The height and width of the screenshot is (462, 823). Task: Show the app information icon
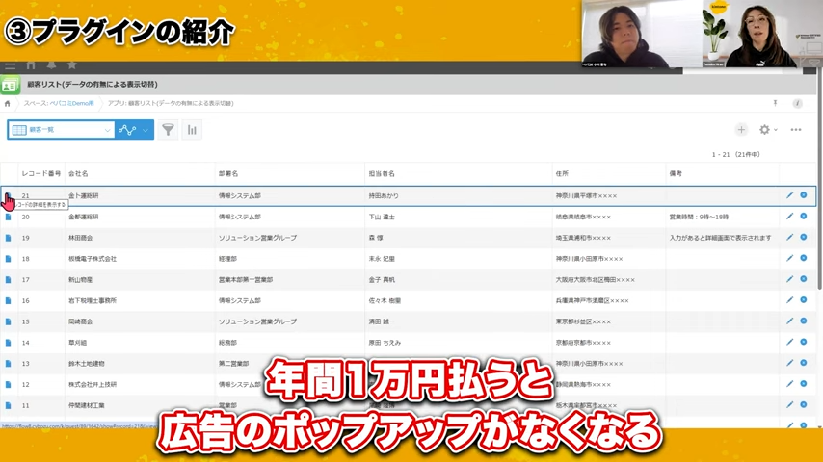797,103
